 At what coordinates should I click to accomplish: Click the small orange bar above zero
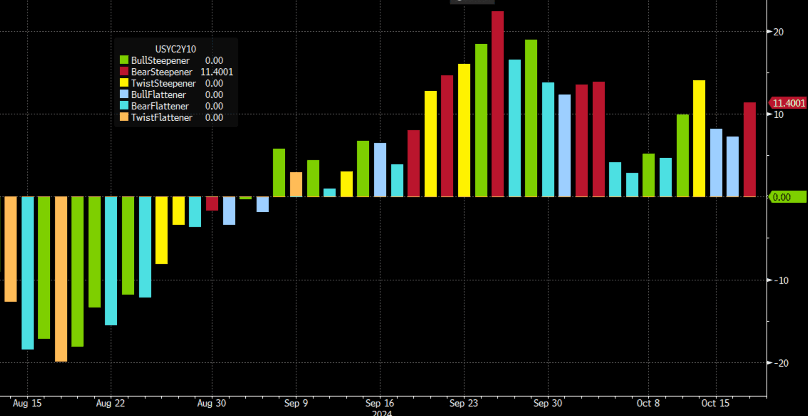(296, 184)
